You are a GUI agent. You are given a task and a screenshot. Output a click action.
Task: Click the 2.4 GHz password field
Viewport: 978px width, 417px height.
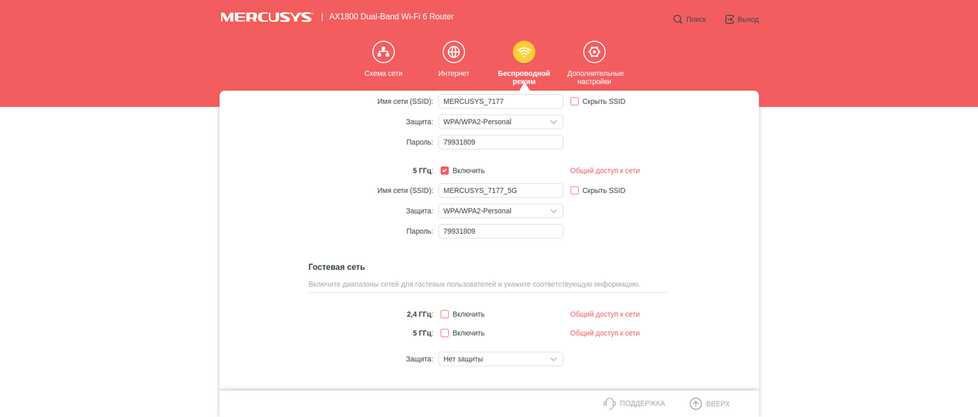(500, 142)
